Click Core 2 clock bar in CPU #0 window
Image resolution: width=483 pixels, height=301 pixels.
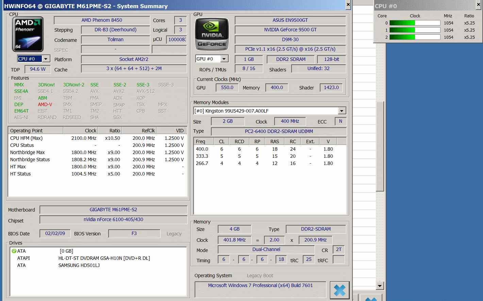point(415,37)
